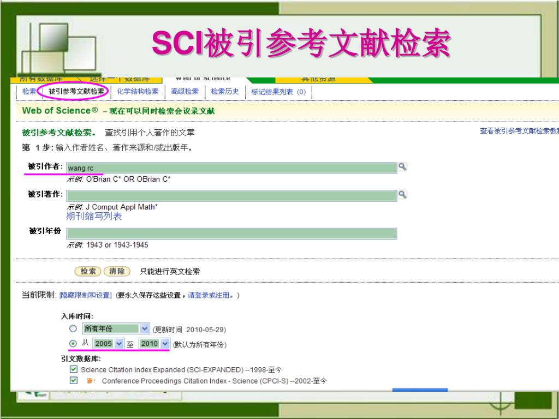Click the 检索 search button
The image size is (559, 419).
[x=88, y=271]
